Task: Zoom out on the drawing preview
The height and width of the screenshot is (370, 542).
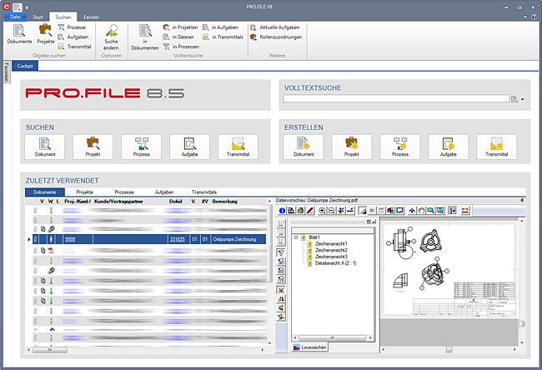Action: tap(332, 210)
